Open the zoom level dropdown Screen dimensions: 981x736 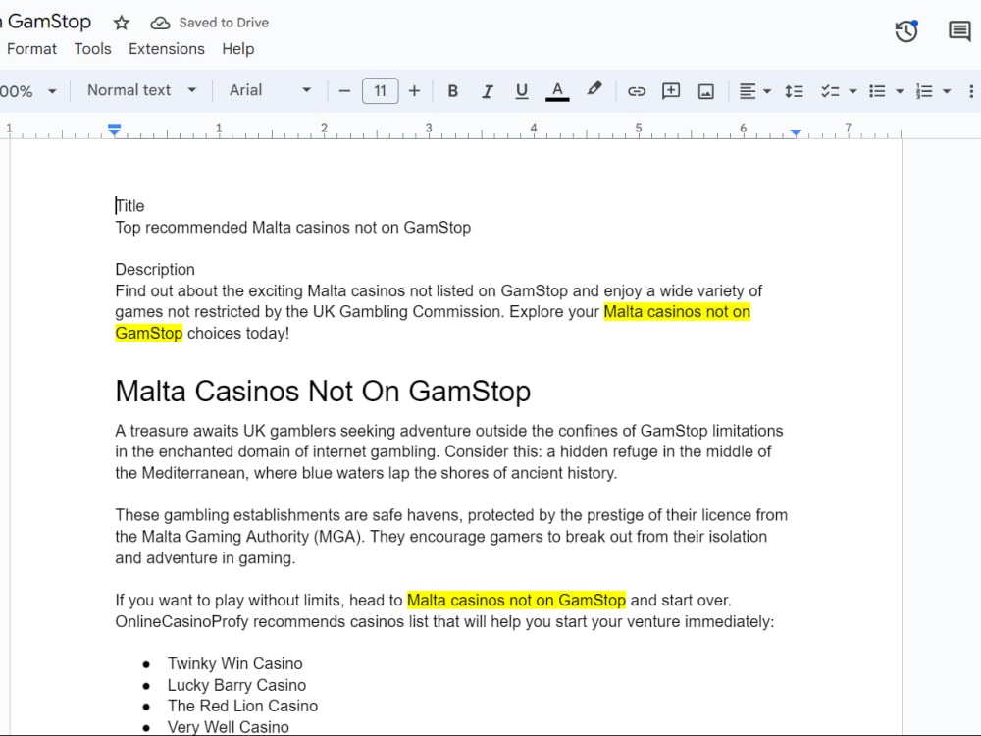tap(28, 91)
